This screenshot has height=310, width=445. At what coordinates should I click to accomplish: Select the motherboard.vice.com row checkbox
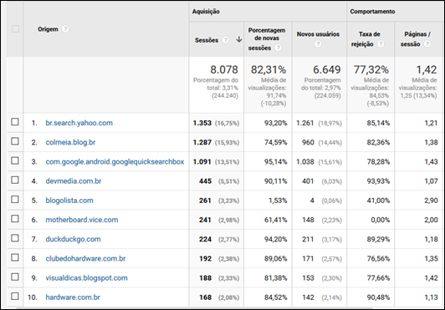tap(15, 219)
